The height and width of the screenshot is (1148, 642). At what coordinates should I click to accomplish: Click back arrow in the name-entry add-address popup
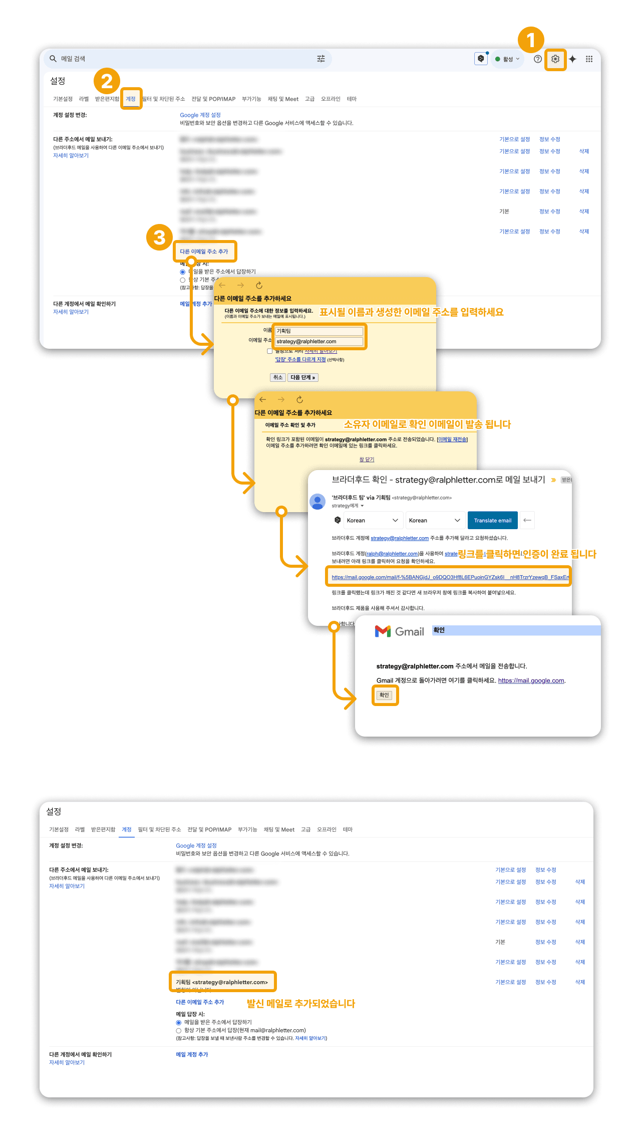point(222,285)
